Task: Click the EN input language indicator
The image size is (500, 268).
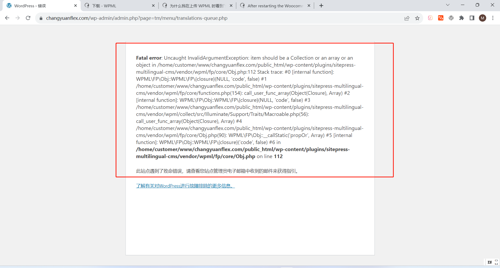Action: coord(490,262)
